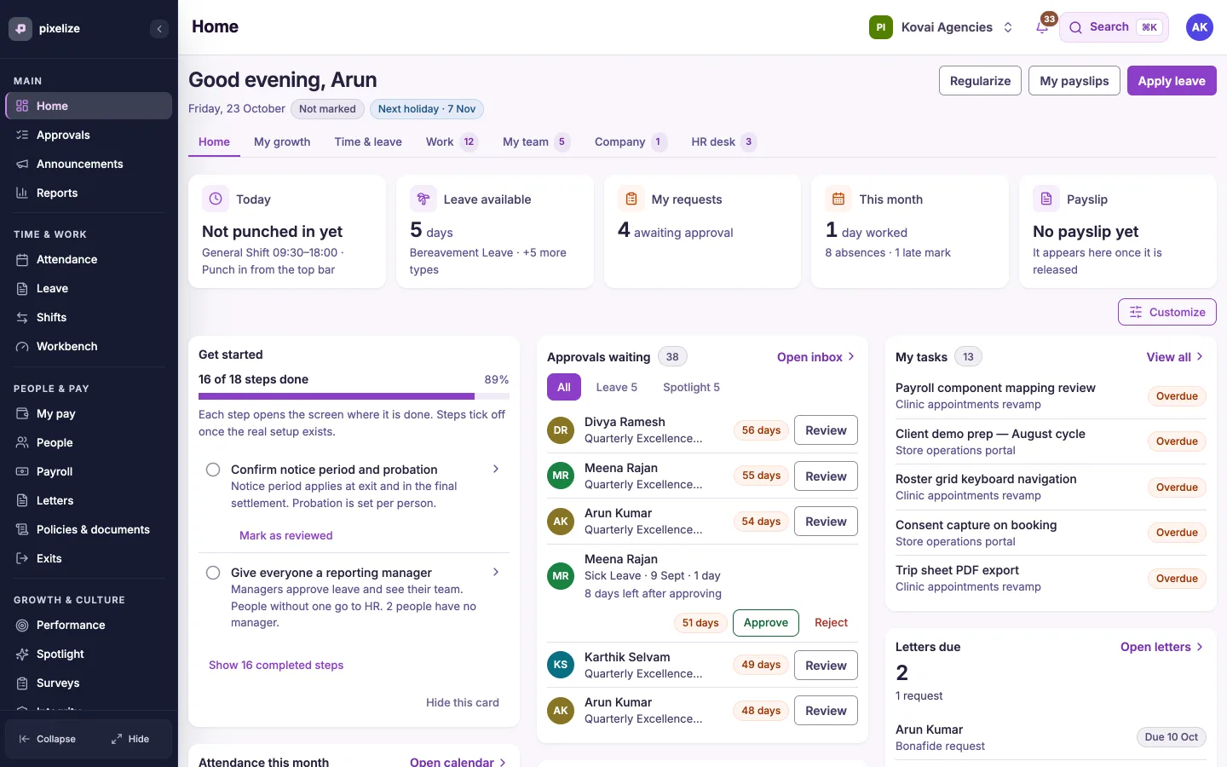Image resolution: width=1227 pixels, height=767 pixels.
Task: Navigate to Shifts in the sidebar
Action: (x=89, y=317)
